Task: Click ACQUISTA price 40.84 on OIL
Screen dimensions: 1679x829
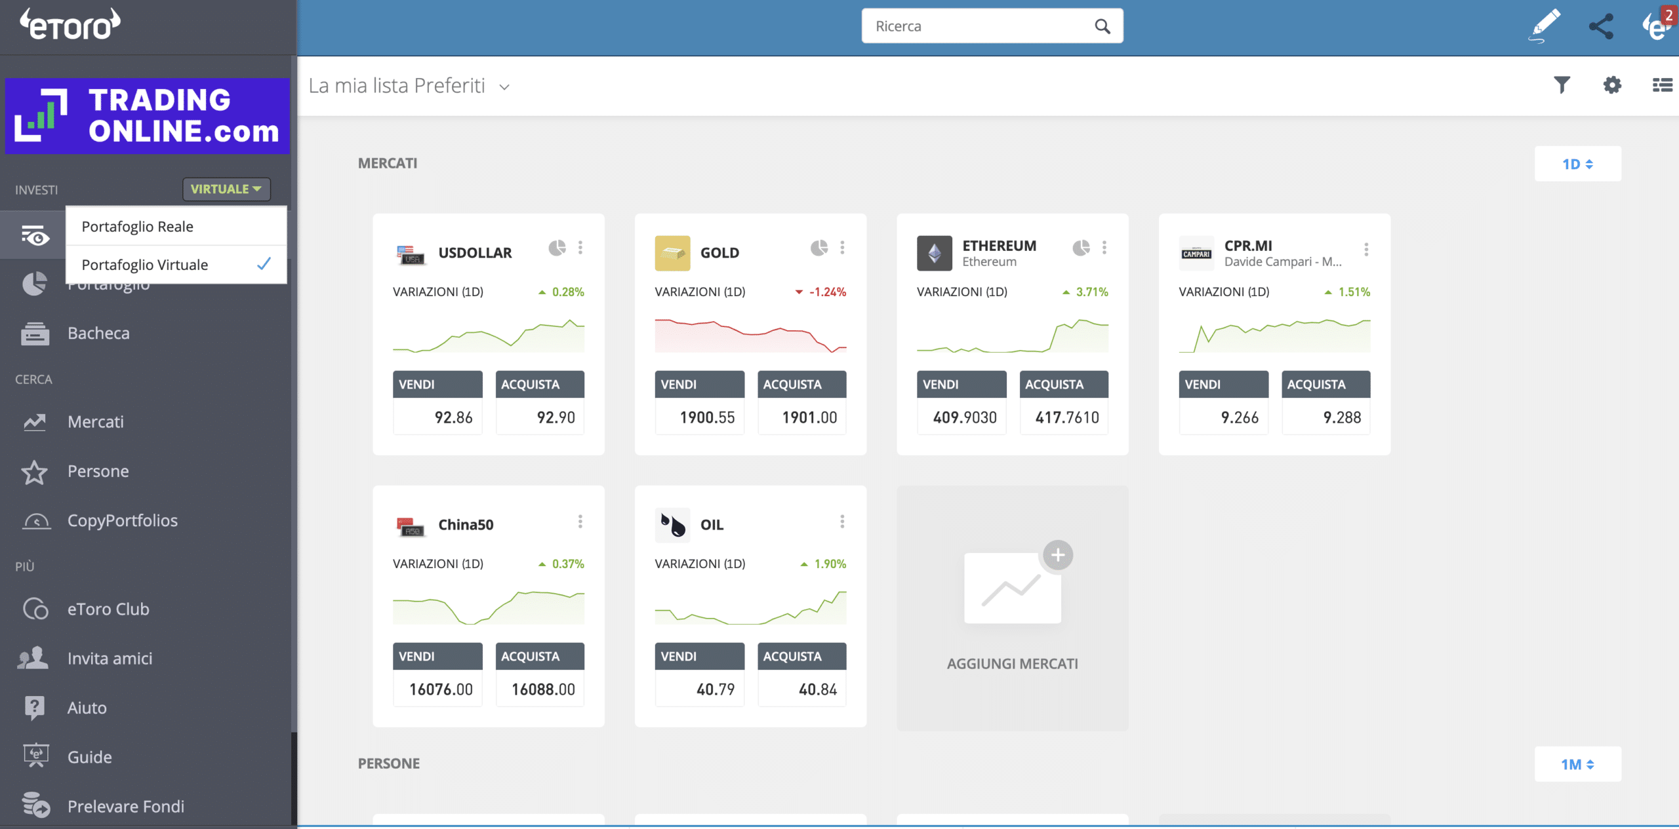Action: click(802, 689)
